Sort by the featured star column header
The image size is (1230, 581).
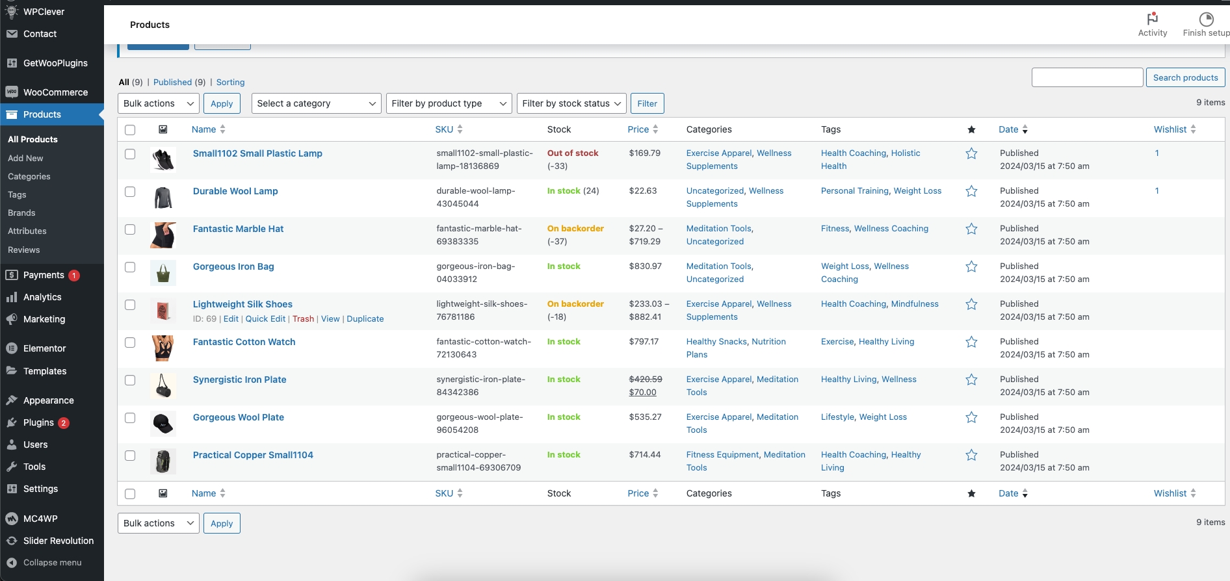click(x=971, y=130)
